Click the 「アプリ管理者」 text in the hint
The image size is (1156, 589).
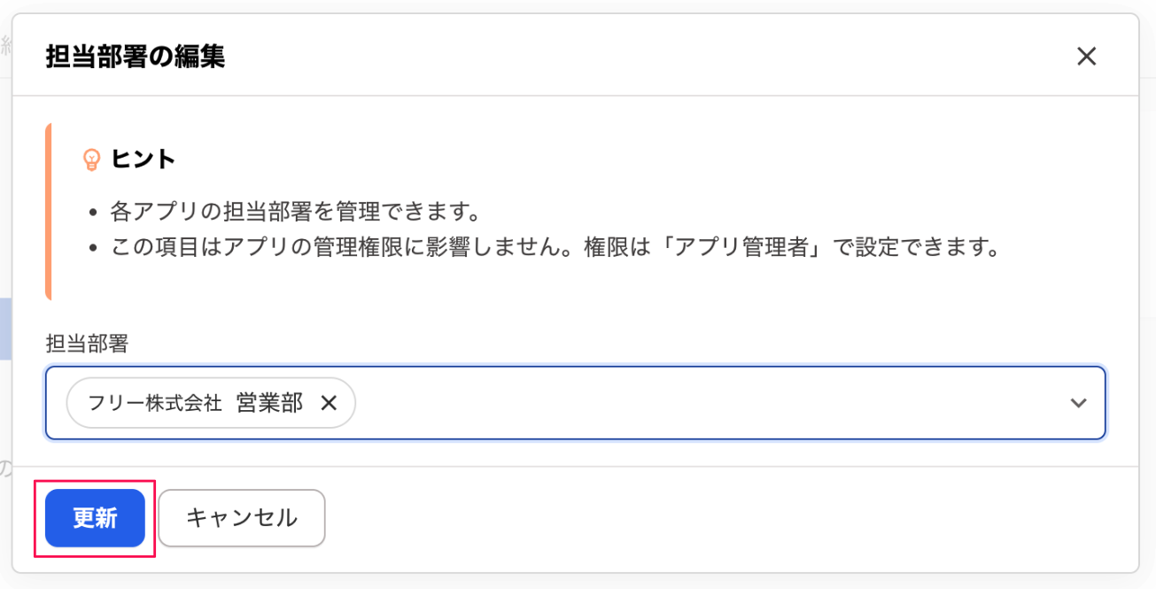[x=741, y=246]
